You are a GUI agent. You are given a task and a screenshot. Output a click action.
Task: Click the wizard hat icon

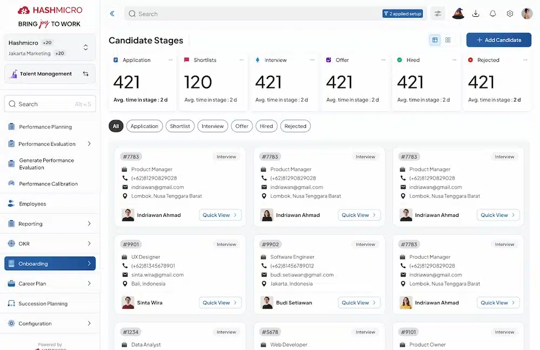(458, 14)
